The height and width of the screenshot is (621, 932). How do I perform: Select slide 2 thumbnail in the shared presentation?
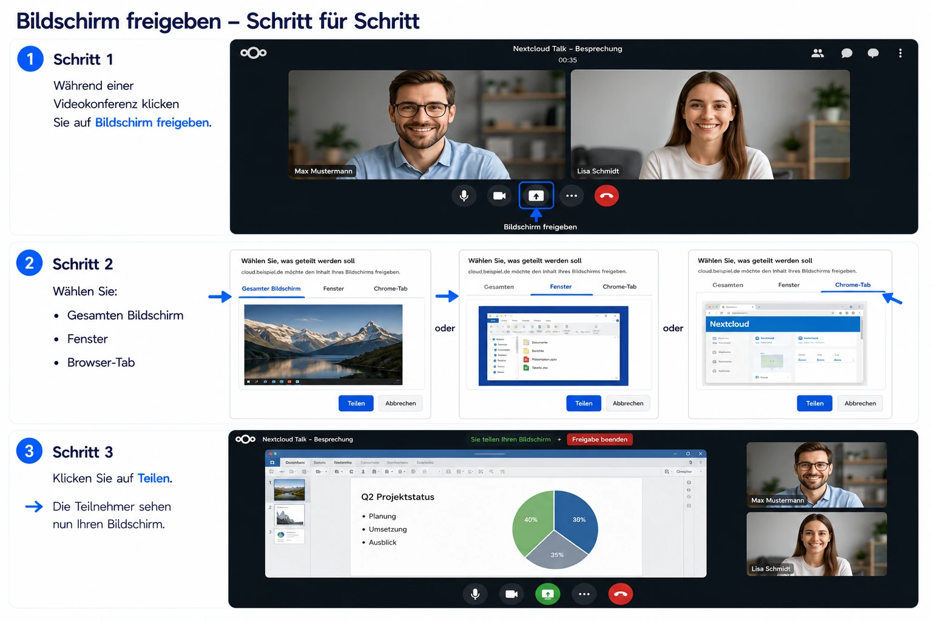coord(289,515)
